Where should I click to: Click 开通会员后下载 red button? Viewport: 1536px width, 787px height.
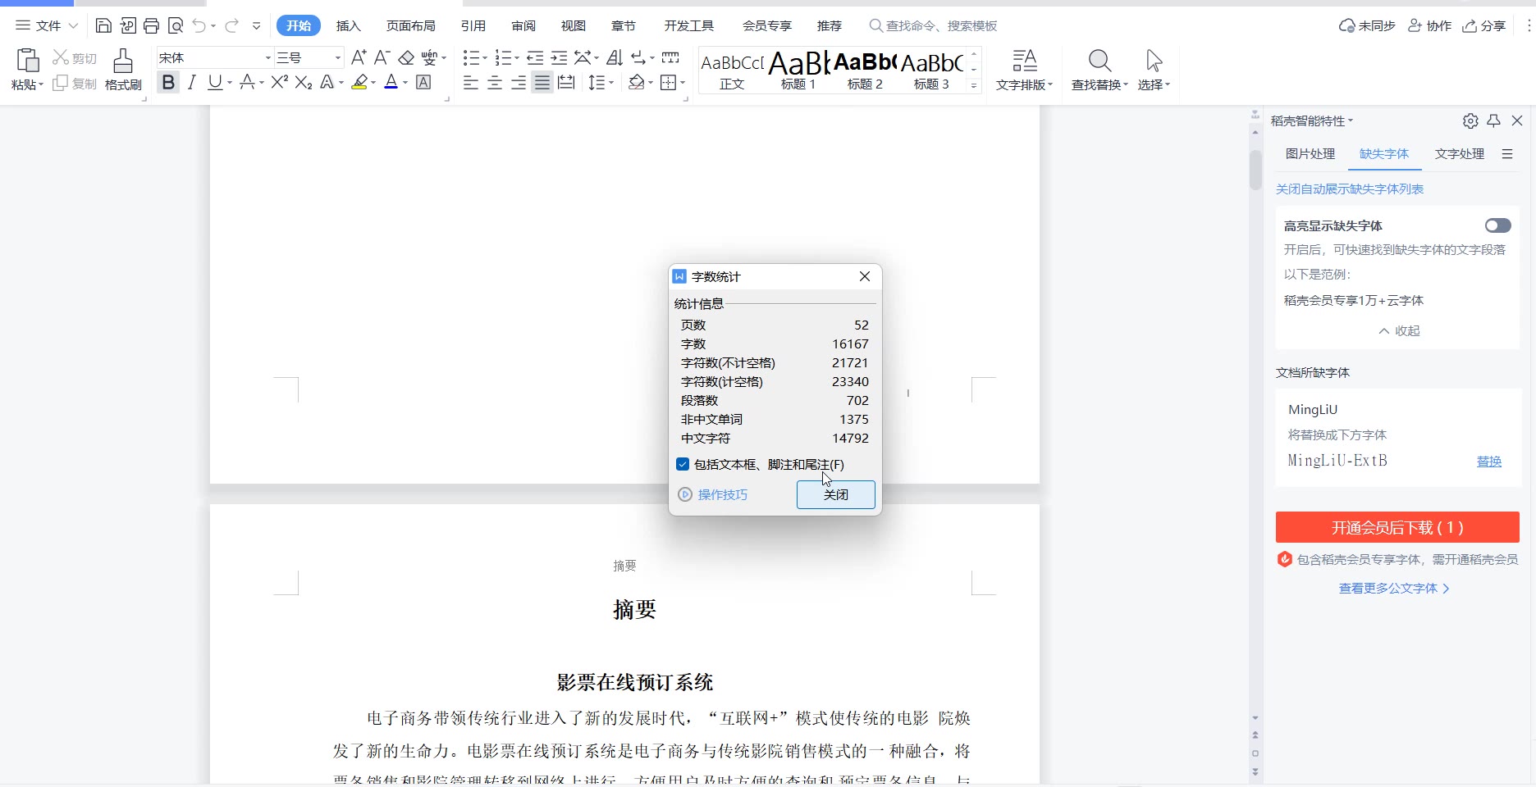pos(1397,527)
